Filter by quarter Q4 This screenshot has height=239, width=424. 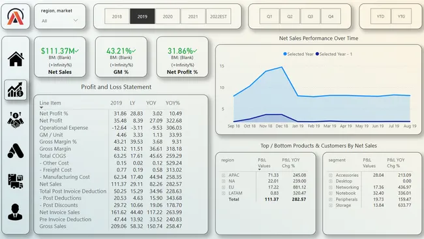click(x=331, y=16)
